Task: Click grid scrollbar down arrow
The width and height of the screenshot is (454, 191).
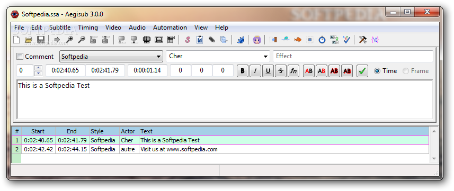Action: click(434, 159)
